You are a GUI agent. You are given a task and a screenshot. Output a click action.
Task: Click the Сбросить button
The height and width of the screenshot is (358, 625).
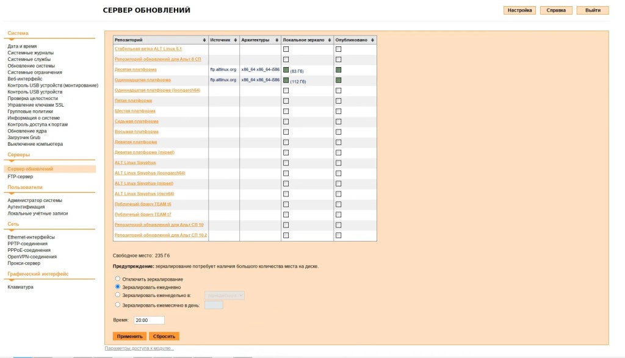tap(164, 336)
